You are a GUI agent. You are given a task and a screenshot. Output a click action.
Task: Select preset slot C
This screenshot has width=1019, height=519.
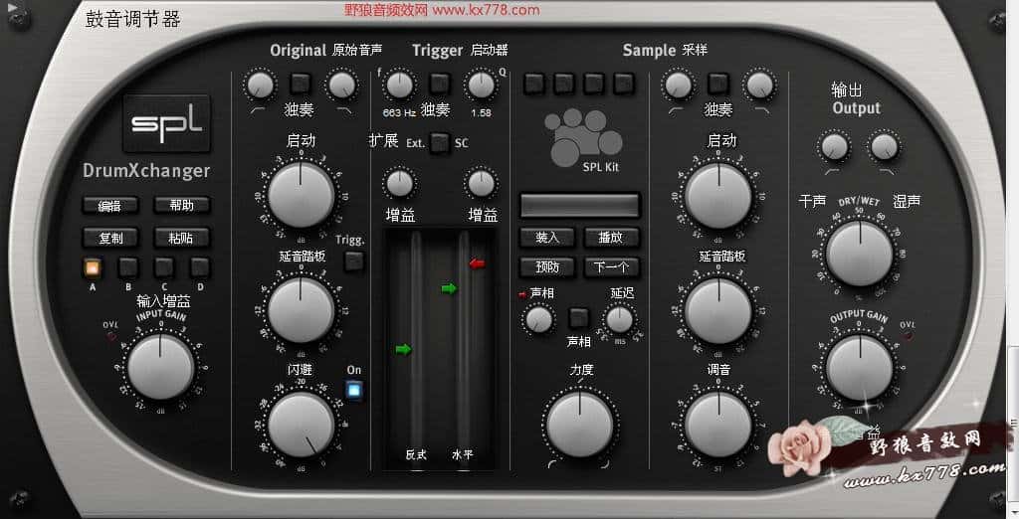coord(164,267)
